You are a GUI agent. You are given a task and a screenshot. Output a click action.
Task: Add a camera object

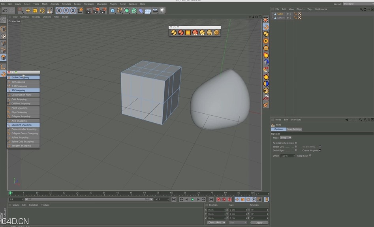click(155, 11)
